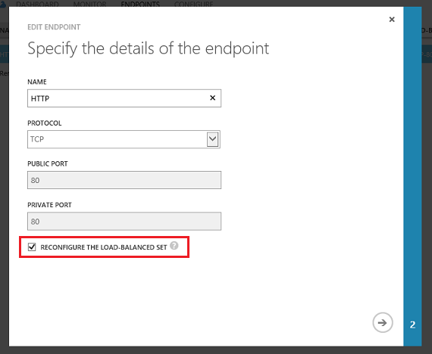
Task: Click the Edit Endpoint heading text
Action: click(54, 27)
